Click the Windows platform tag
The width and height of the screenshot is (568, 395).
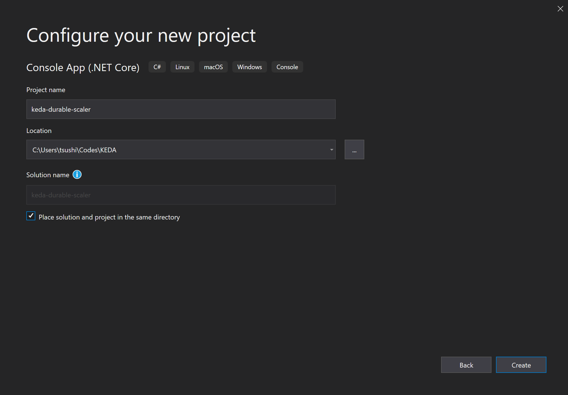(249, 67)
